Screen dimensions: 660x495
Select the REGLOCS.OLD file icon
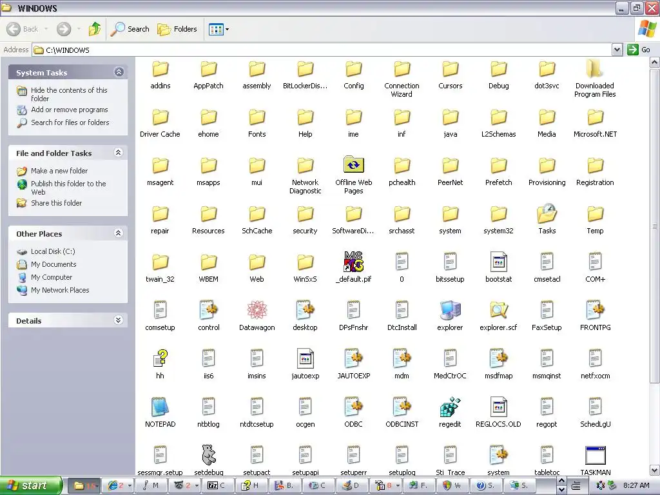pyautogui.click(x=498, y=407)
